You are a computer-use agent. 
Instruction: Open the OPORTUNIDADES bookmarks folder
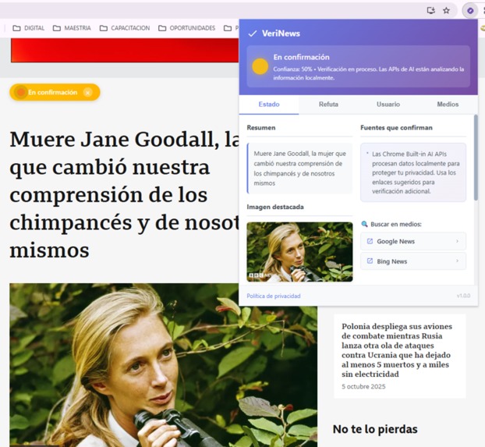point(187,28)
